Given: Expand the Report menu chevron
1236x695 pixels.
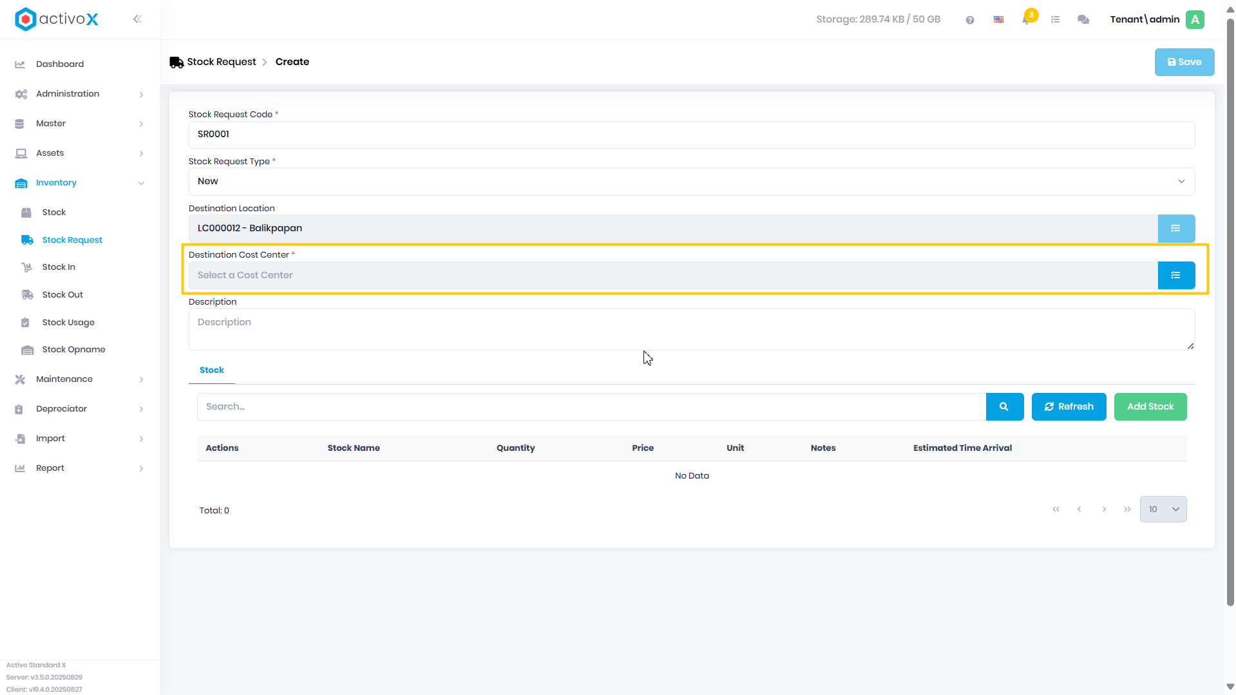Looking at the screenshot, I should (x=141, y=469).
